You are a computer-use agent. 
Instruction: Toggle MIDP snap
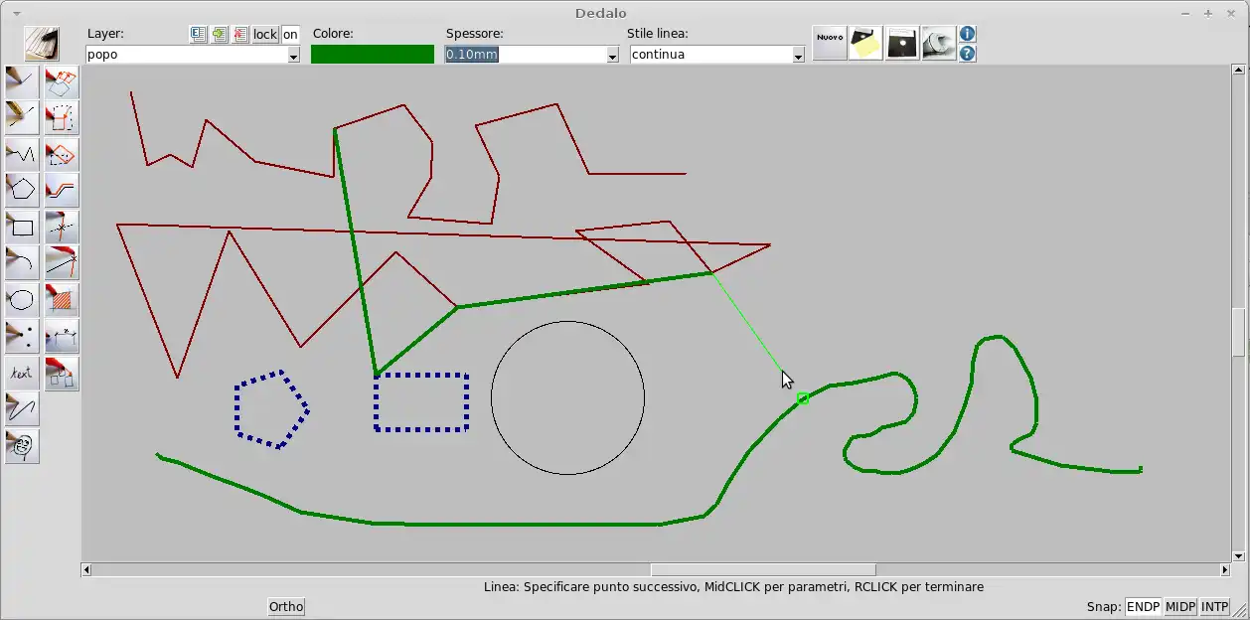click(x=1180, y=606)
